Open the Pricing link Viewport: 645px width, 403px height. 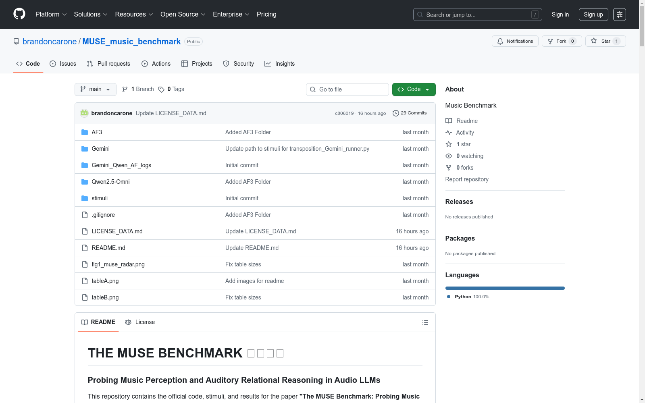tap(266, 15)
